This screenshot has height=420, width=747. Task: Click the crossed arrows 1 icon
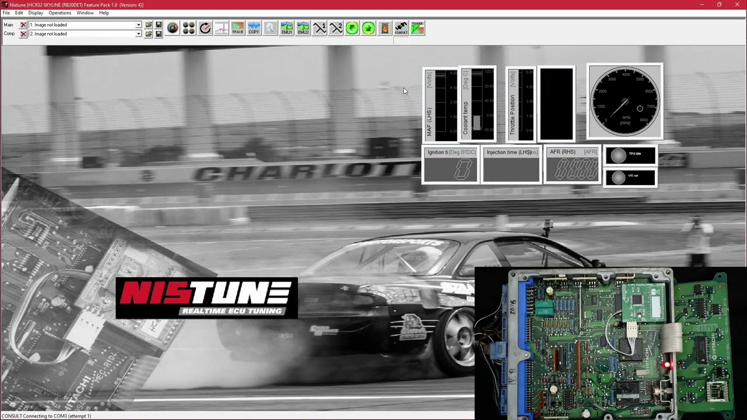click(x=319, y=28)
